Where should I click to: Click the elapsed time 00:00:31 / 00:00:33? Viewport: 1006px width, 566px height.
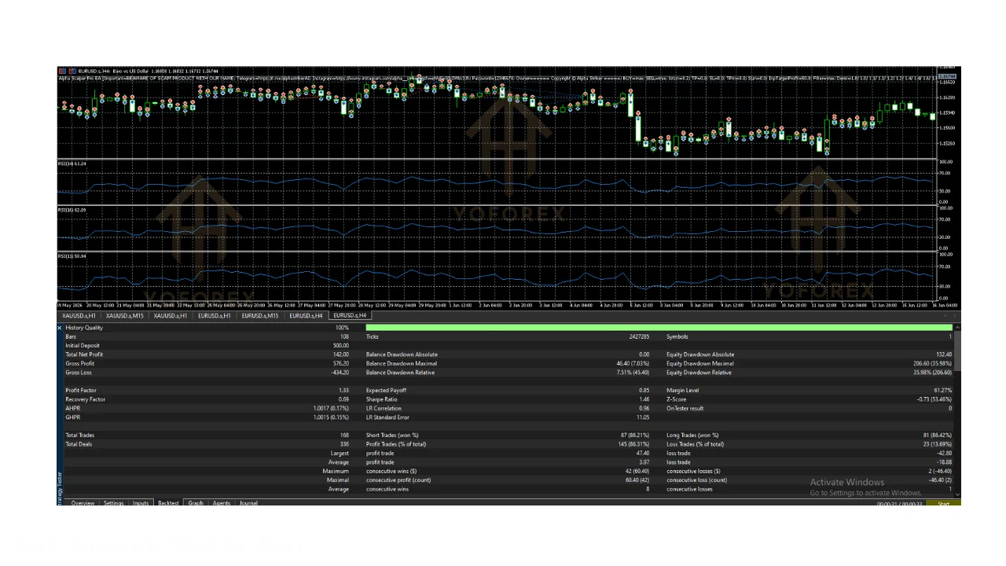pos(899,504)
